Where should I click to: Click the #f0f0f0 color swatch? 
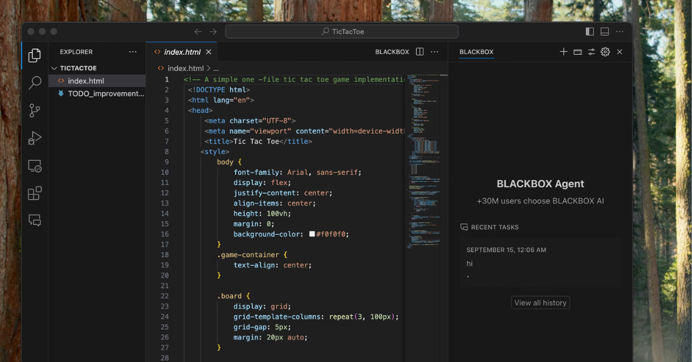(x=312, y=234)
